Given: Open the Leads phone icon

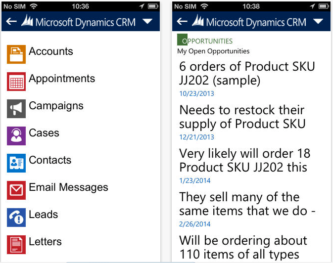Looking at the screenshot, I should [x=16, y=218].
